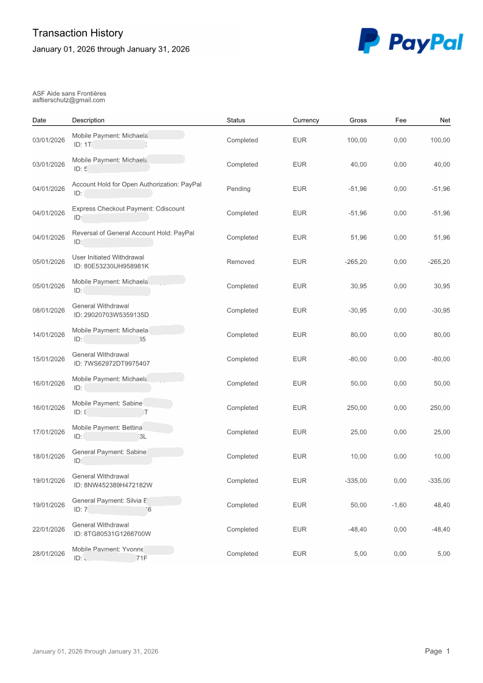
Task: Click the PayPal logo
Action: 410,41
